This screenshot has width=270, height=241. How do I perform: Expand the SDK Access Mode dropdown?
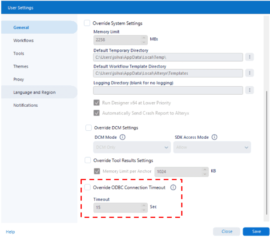[212, 147]
